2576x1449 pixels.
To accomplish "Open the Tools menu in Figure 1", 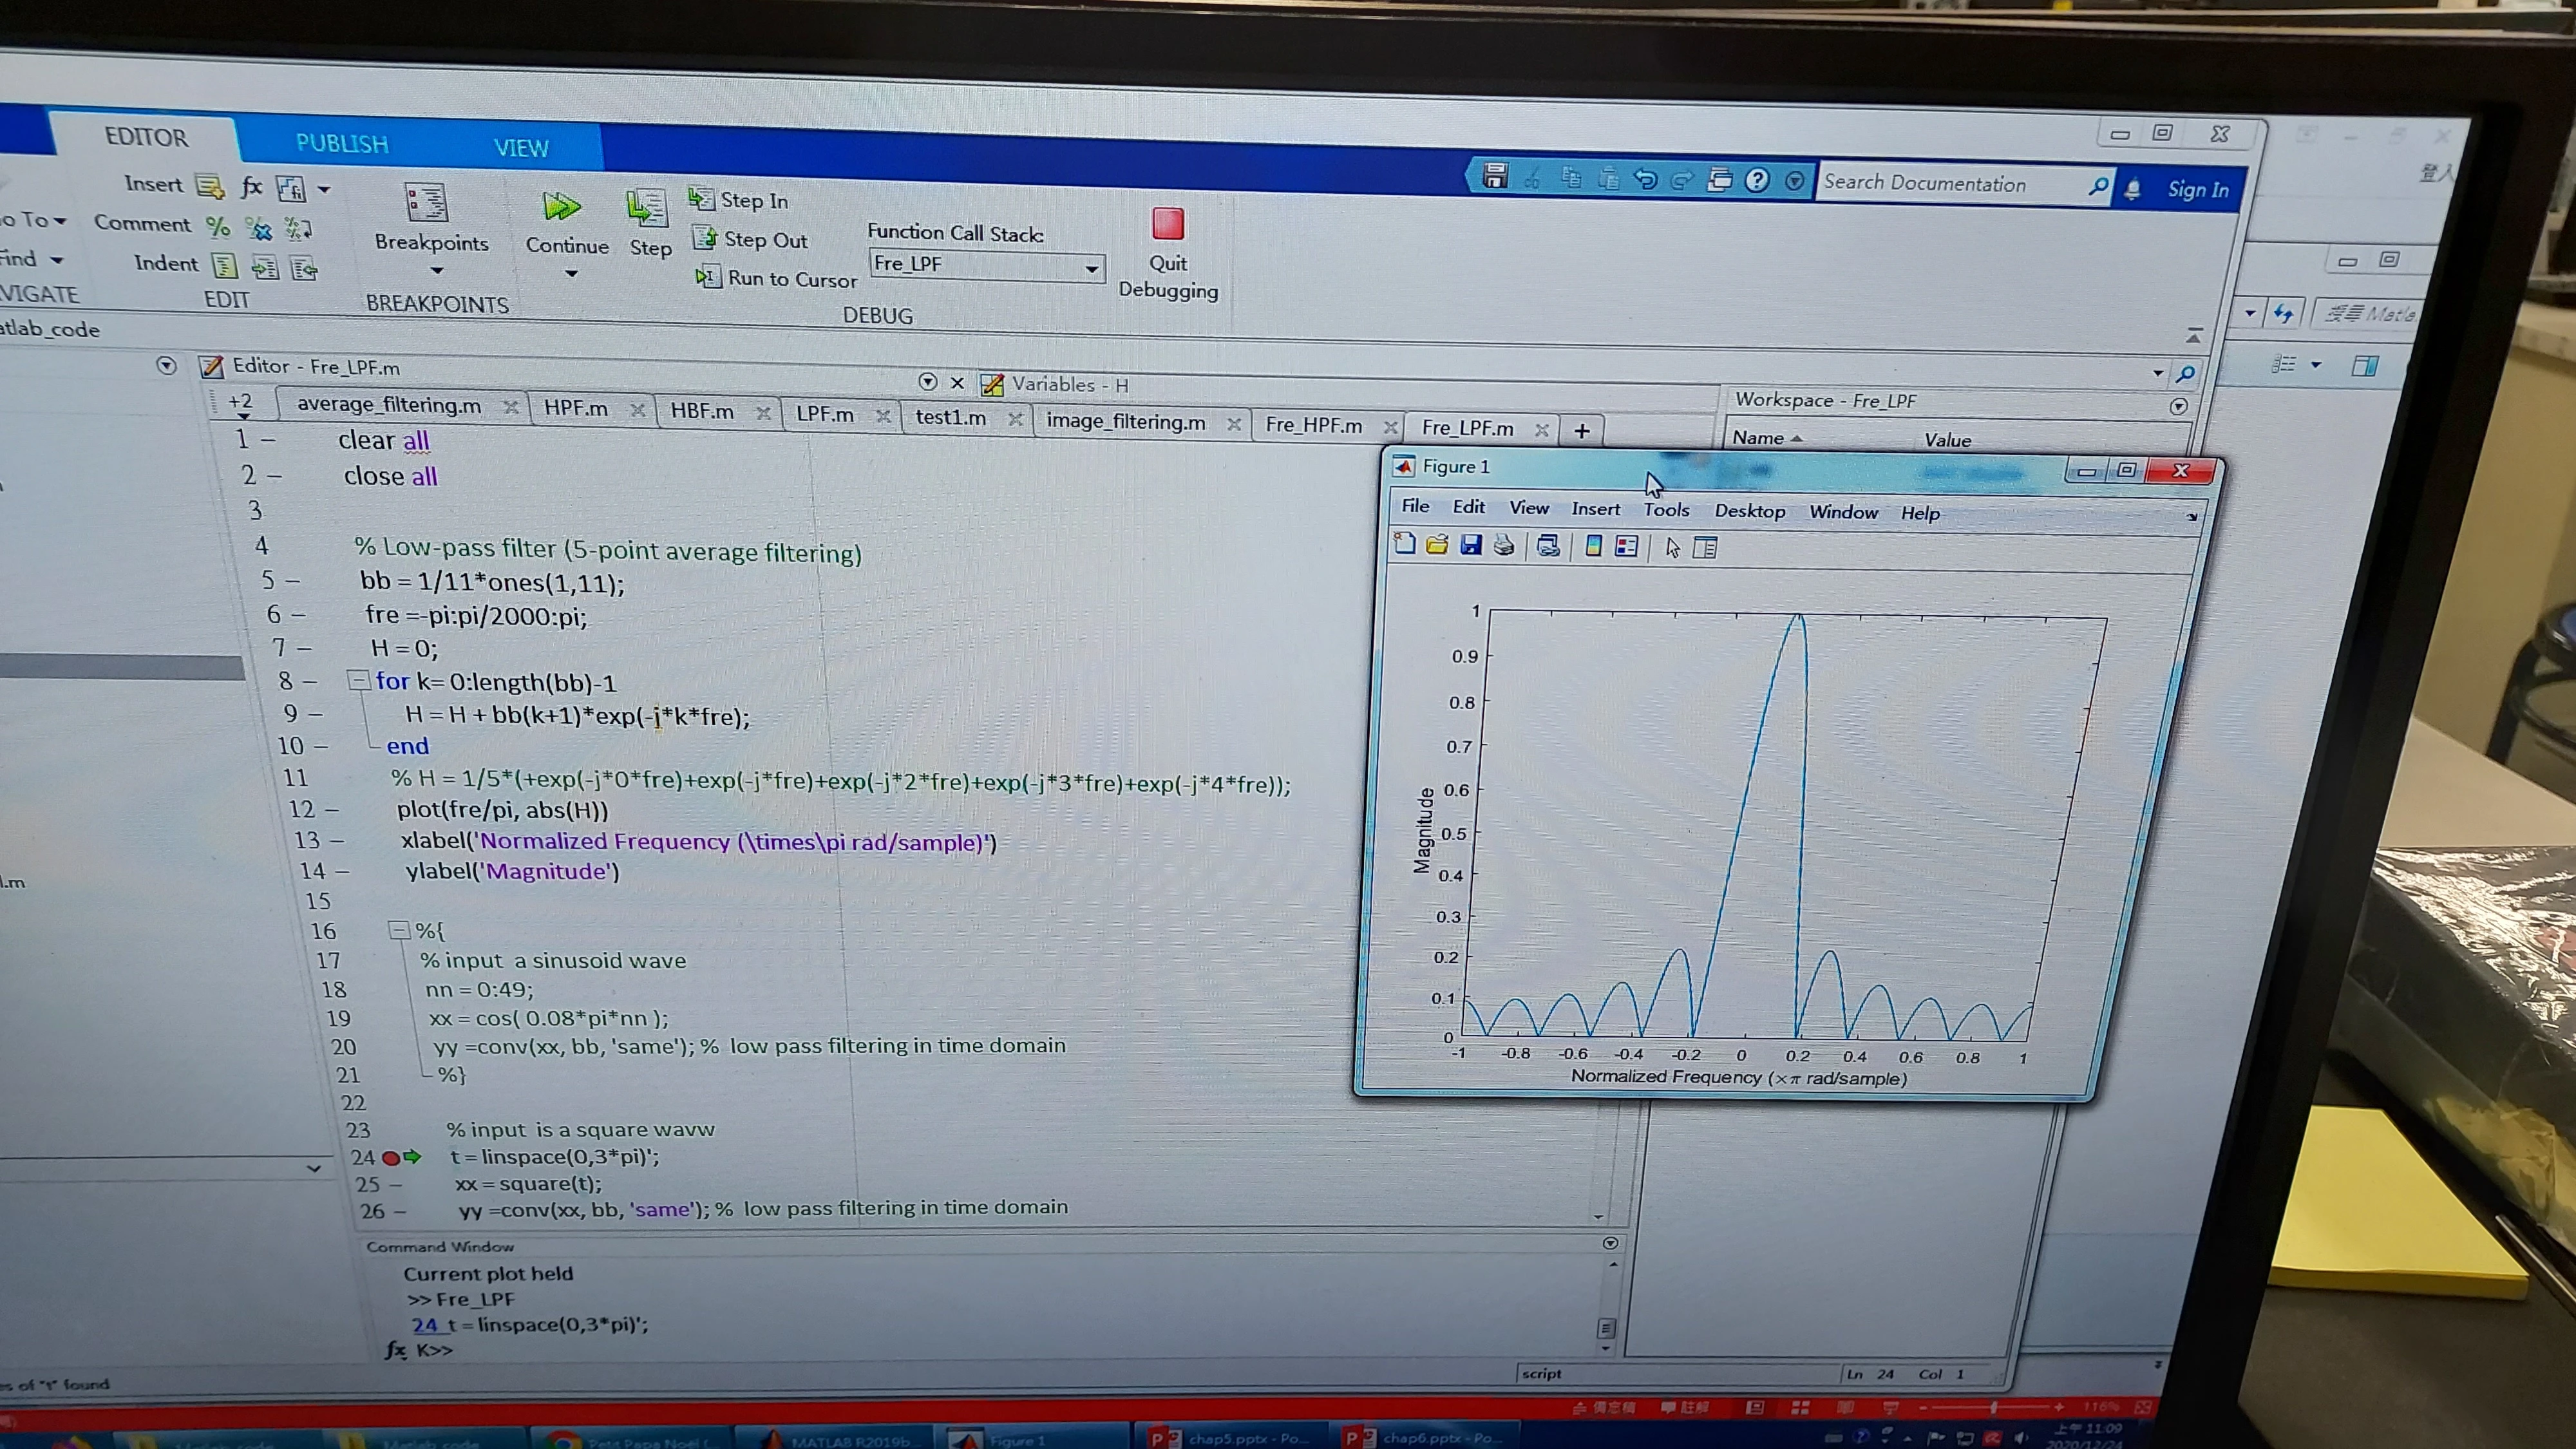I will point(1666,509).
